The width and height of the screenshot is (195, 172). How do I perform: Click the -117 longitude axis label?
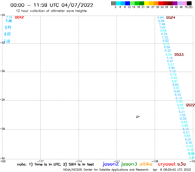[x=40, y=161]
